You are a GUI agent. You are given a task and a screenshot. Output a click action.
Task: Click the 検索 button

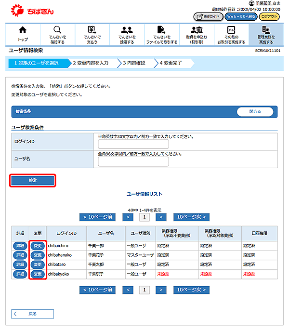pyautogui.click(x=32, y=181)
